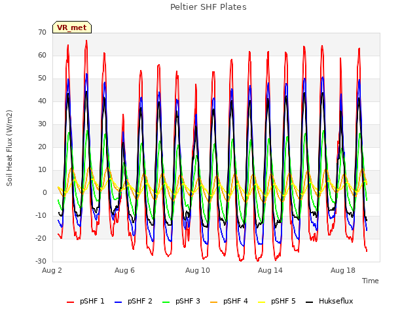Click the Peltier SHF Plates chart title

click(208, 7)
